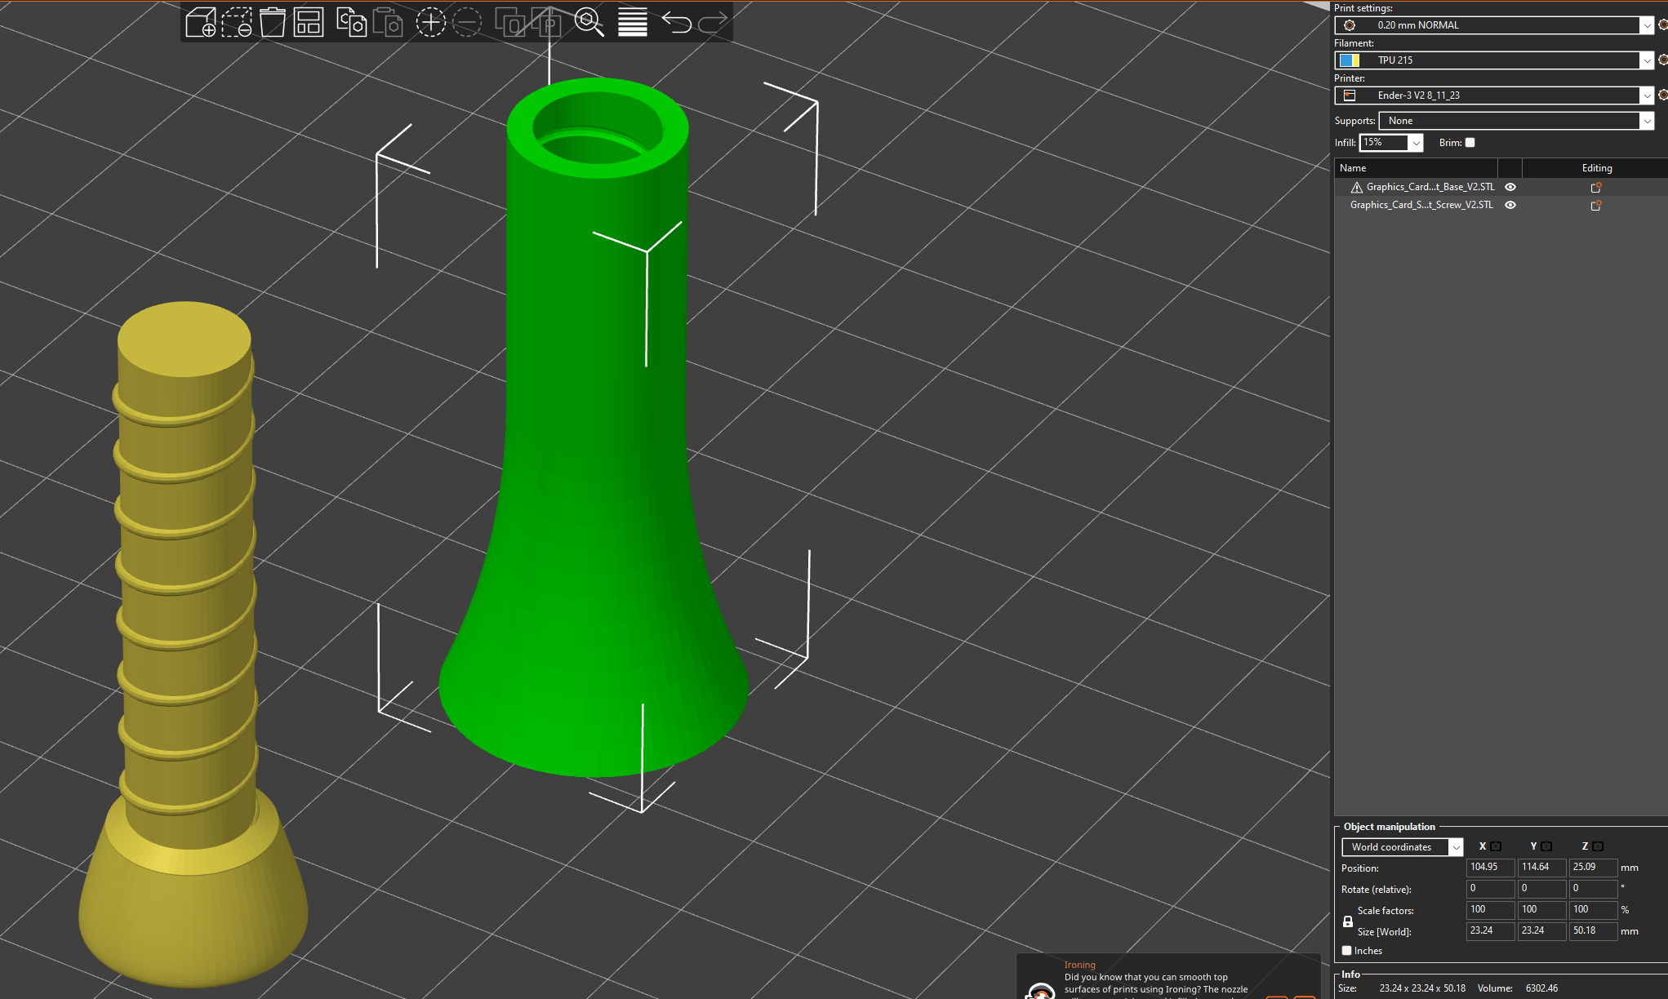Click the edit icon for Screw_V2.STL

coord(1596,206)
